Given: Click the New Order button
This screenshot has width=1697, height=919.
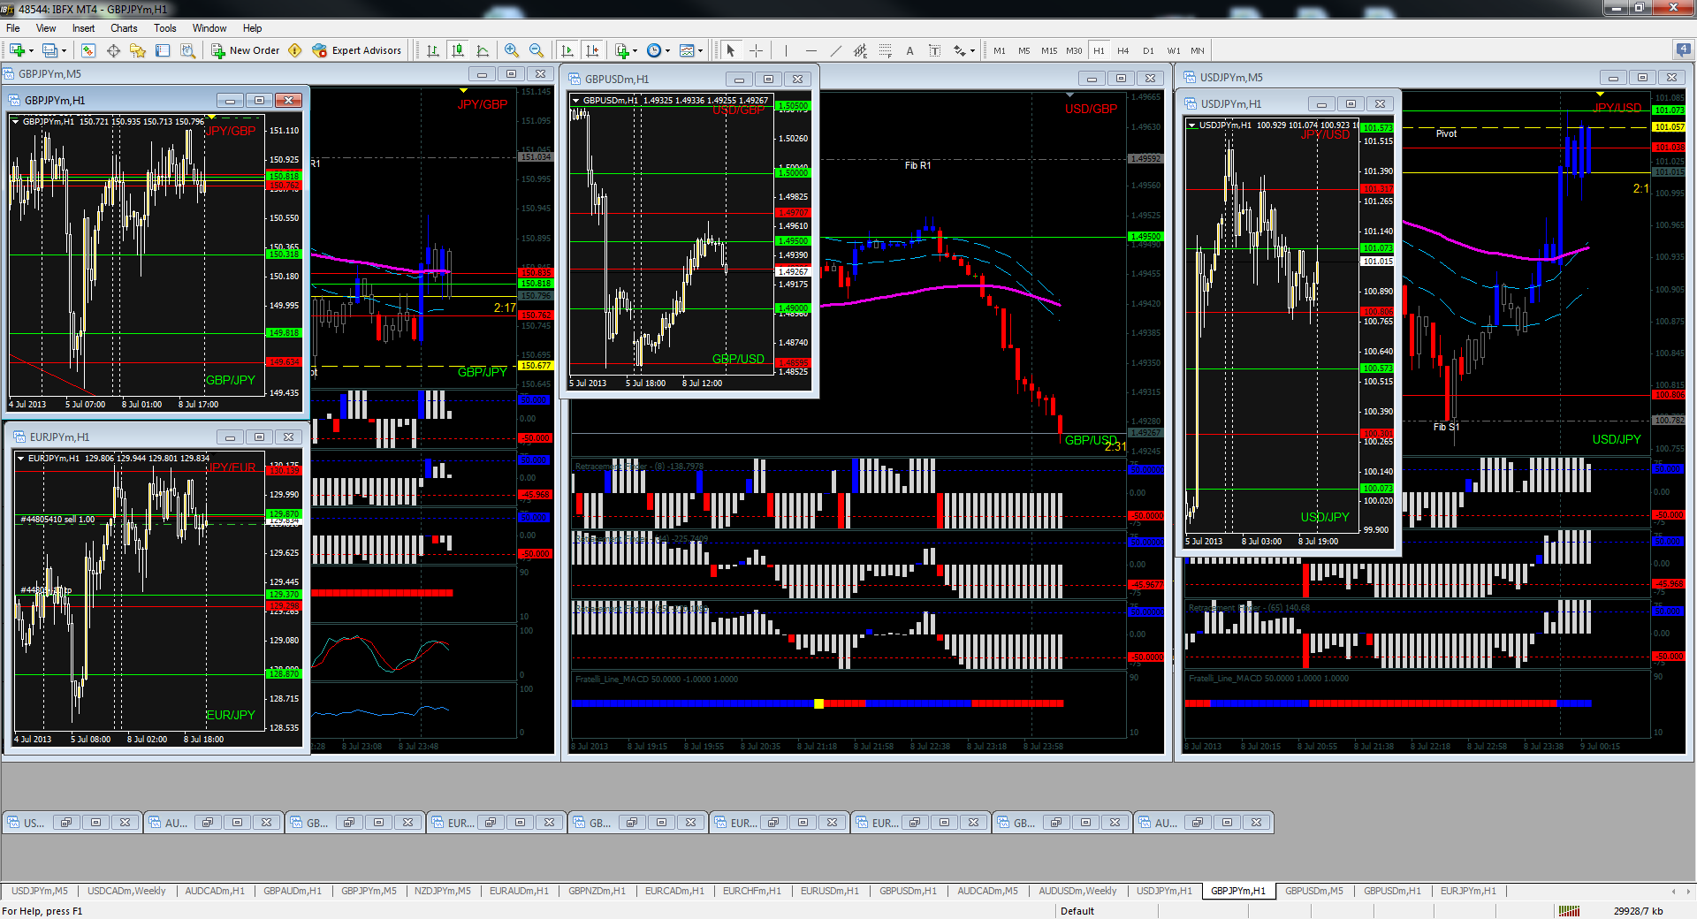Looking at the screenshot, I should coord(246,50).
